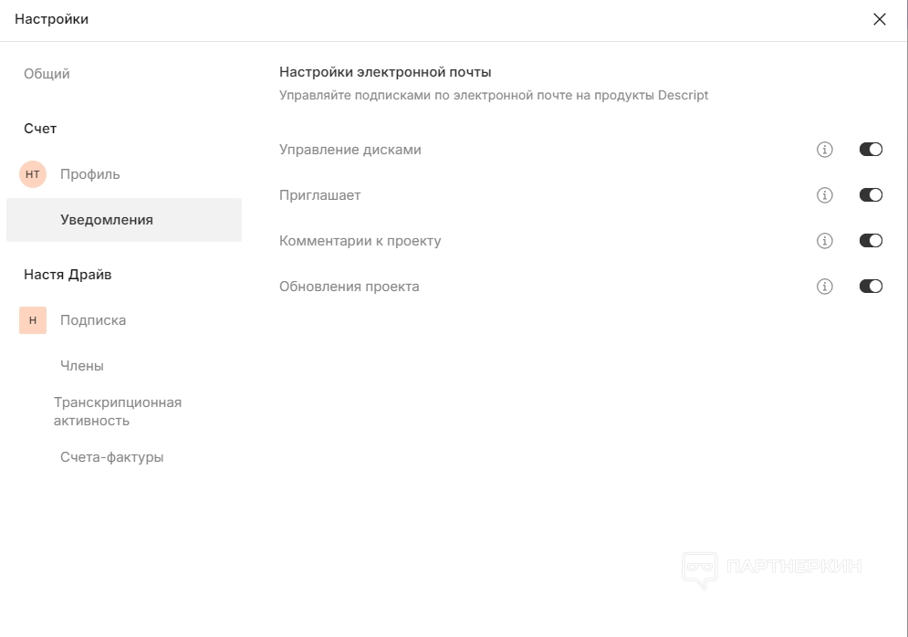Open Транскрипционная активность page
The height and width of the screenshot is (637, 908).
[x=118, y=412]
